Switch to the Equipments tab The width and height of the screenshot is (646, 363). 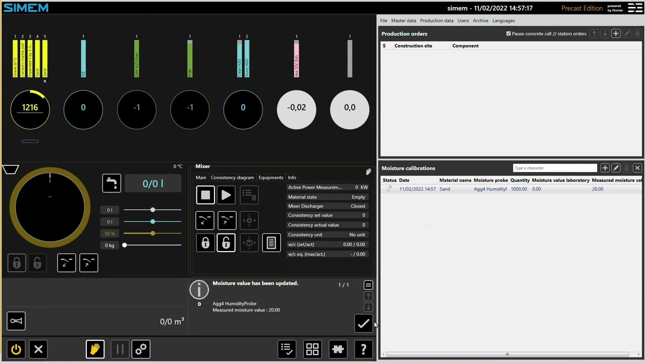271,177
